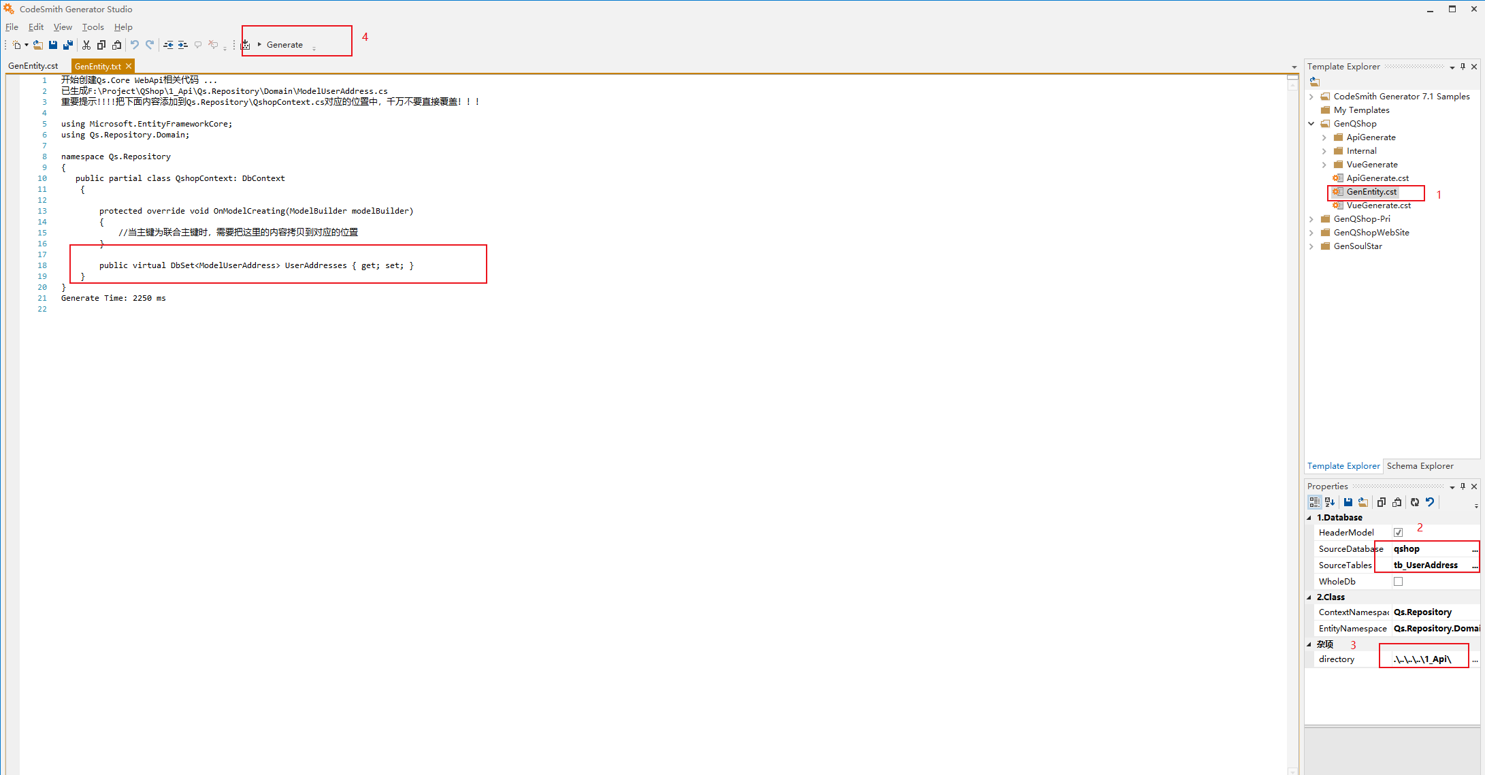Click the directory ellipsis browse button
The width and height of the screenshot is (1485, 775).
(x=1475, y=659)
